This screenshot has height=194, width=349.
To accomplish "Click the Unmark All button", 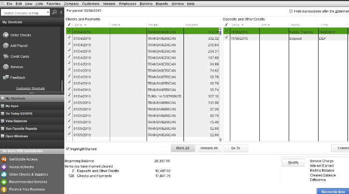I will point(209,148).
